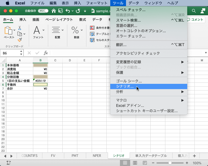Click the コメント button
The height and width of the screenshot is (166, 208).
[195, 19]
